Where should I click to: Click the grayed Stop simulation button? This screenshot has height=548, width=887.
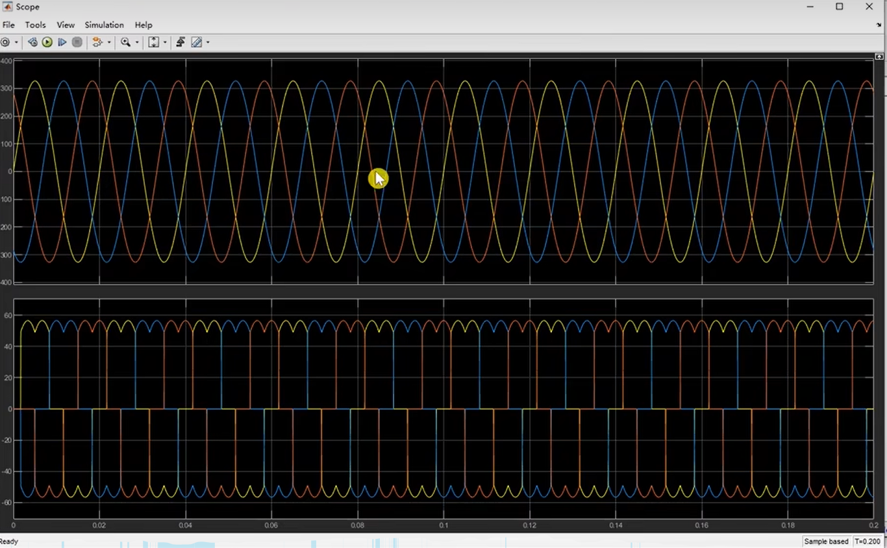coord(77,42)
